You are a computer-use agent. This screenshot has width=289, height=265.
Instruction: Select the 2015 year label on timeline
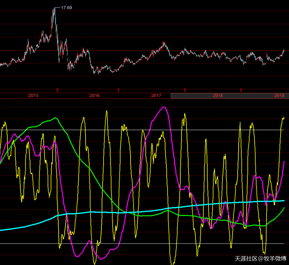pyautogui.click(x=33, y=96)
